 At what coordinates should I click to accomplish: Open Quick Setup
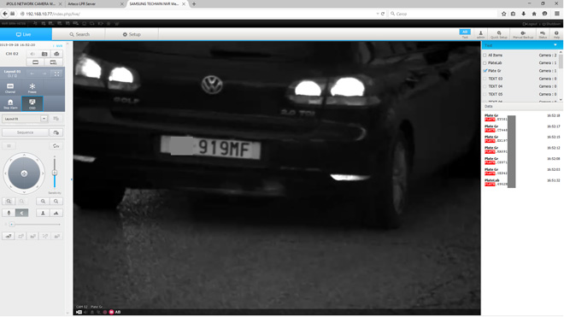pos(499,34)
